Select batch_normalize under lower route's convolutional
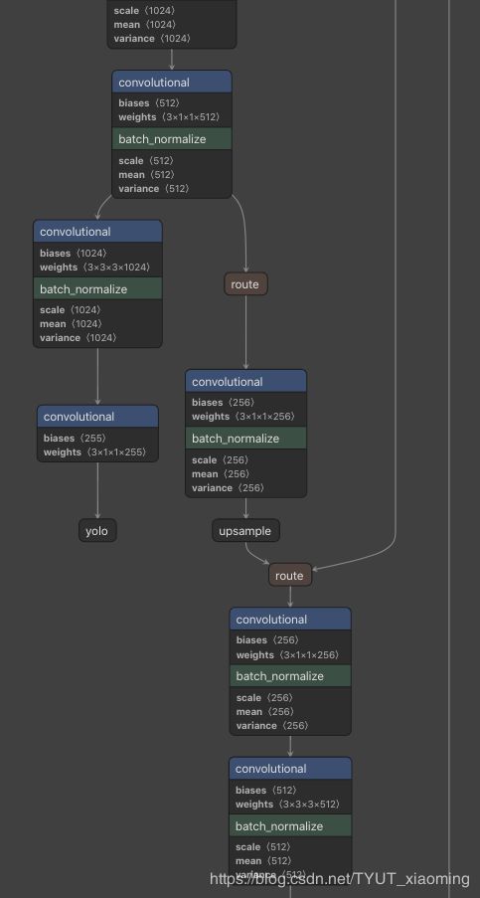 pyautogui.click(x=290, y=676)
